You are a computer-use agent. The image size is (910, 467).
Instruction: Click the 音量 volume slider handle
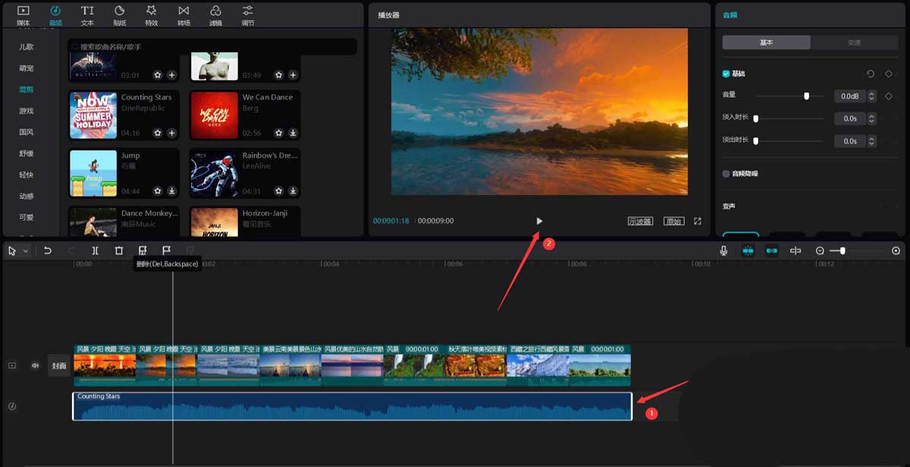tap(806, 96)
